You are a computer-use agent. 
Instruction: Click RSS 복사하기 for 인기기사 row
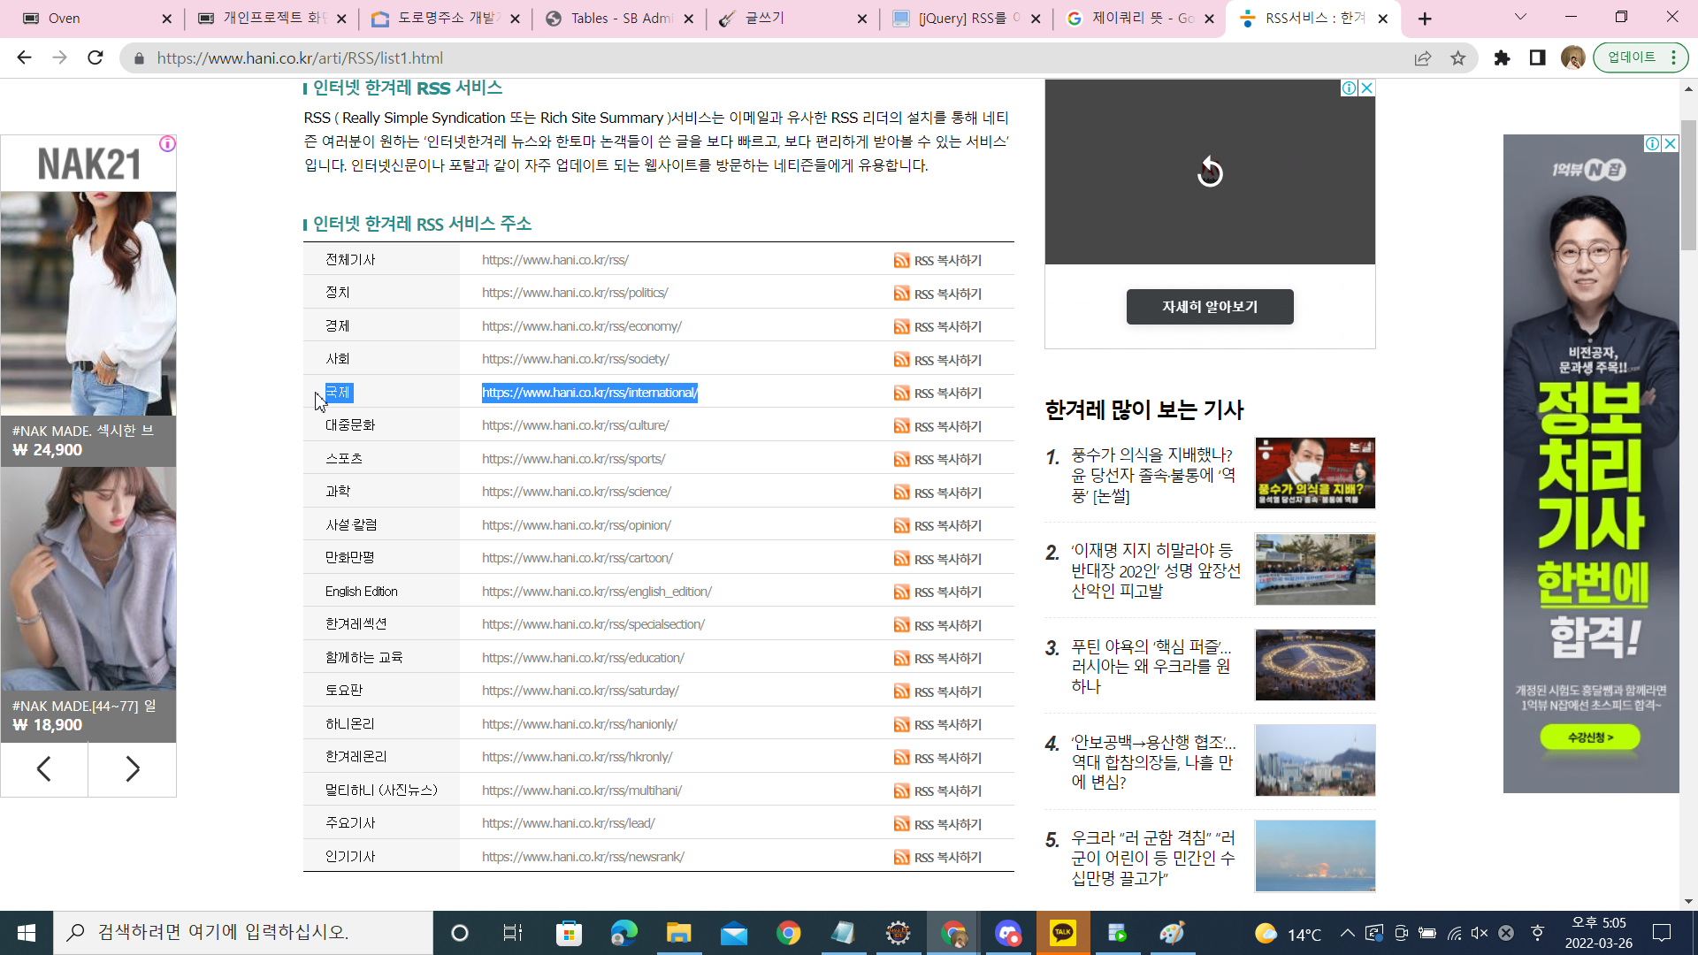pos(937,857)
